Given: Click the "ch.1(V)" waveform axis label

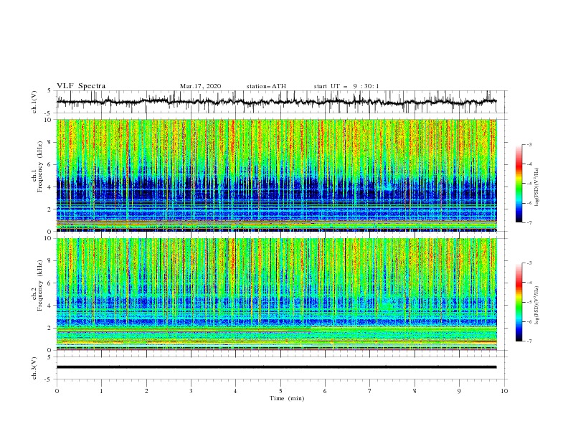Looking at the screenshot, I should pos(34,102).
